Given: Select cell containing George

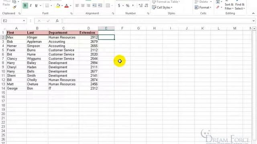Looking at the screenshot, I should coord(16,88).
